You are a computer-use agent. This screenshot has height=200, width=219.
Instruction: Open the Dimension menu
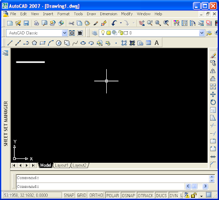pos(108,14)
